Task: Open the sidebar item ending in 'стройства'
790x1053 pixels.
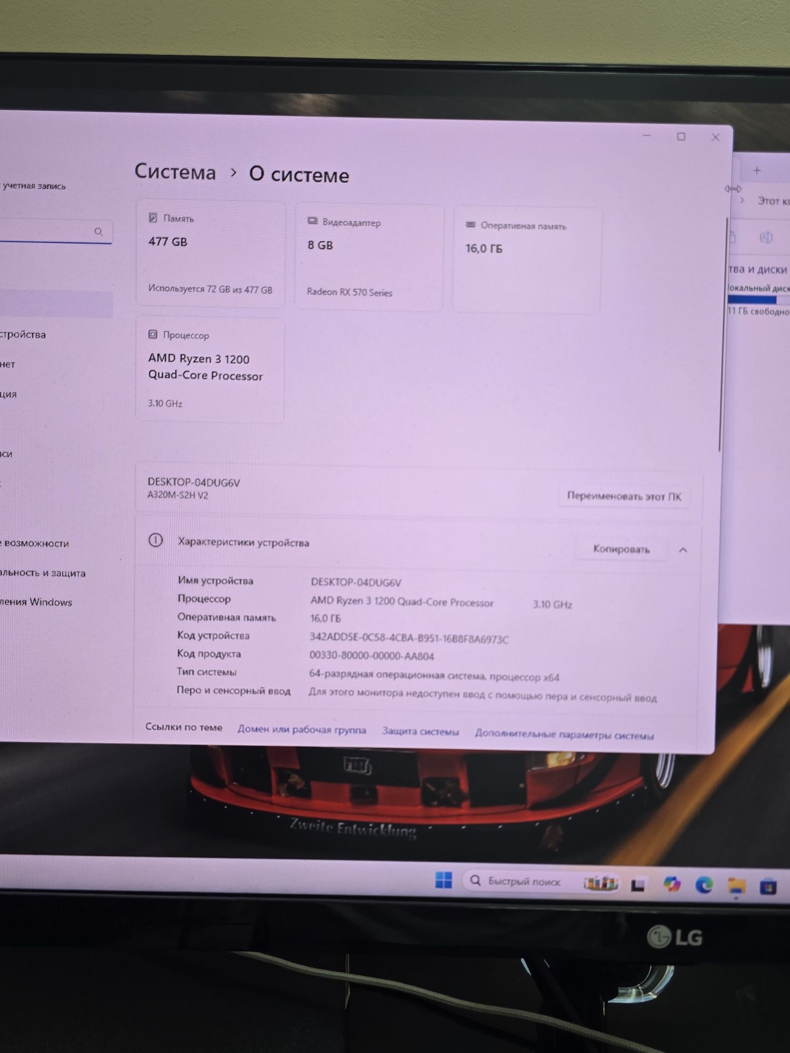Action: coord(23,334)
